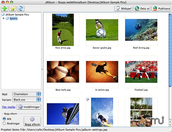Click the status bar project path text
The width and height of the screenshot is (172, 132).
(54, 130)
